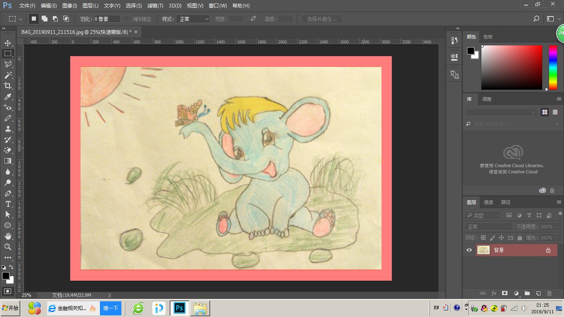
Task: Select the Eyedropper tool
Action: pos(7,97)
